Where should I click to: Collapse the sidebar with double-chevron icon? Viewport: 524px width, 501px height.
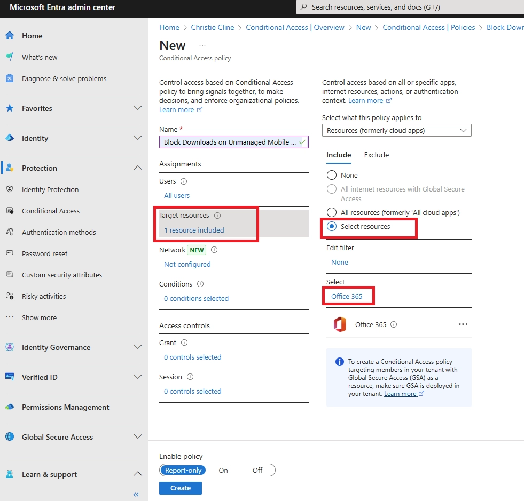click(x=136, y=494)
